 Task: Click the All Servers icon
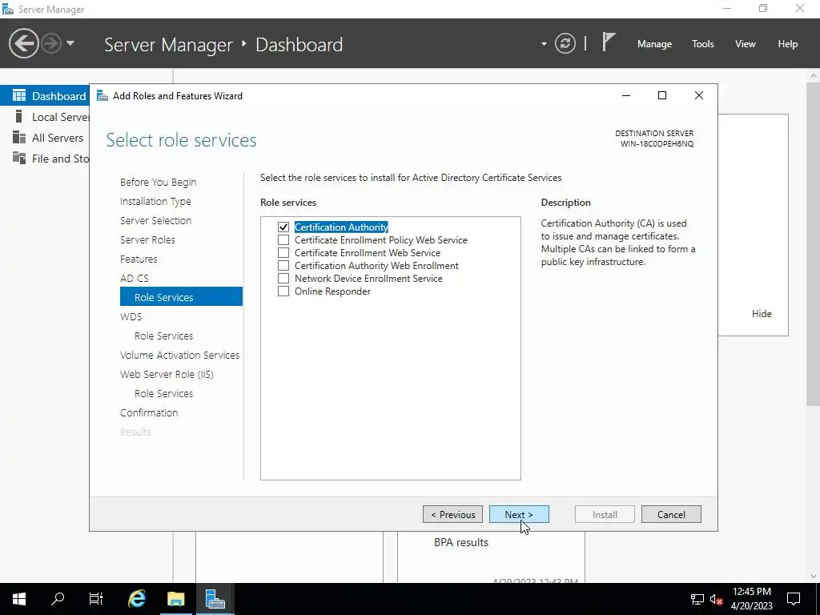(19, 137)
